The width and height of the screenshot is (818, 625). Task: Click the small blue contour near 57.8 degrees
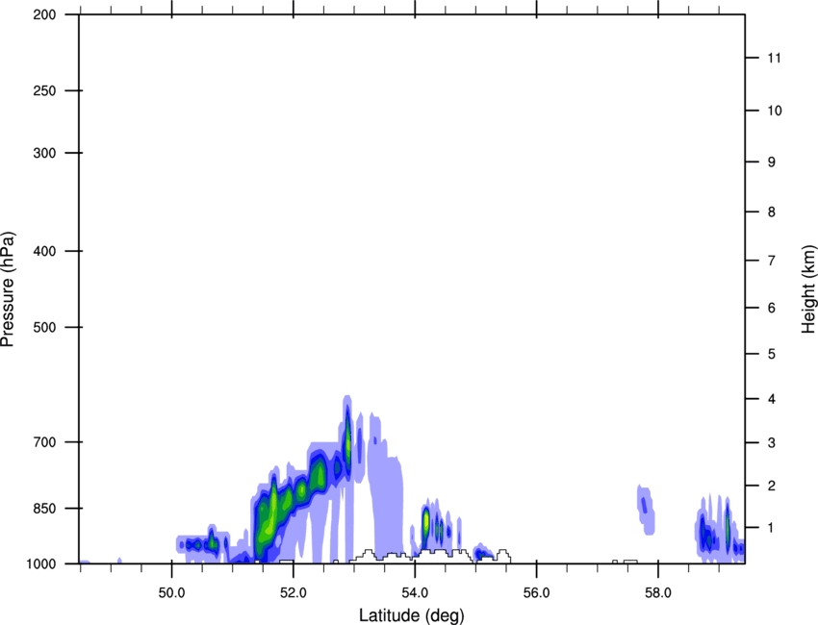(x=646, y=510)
